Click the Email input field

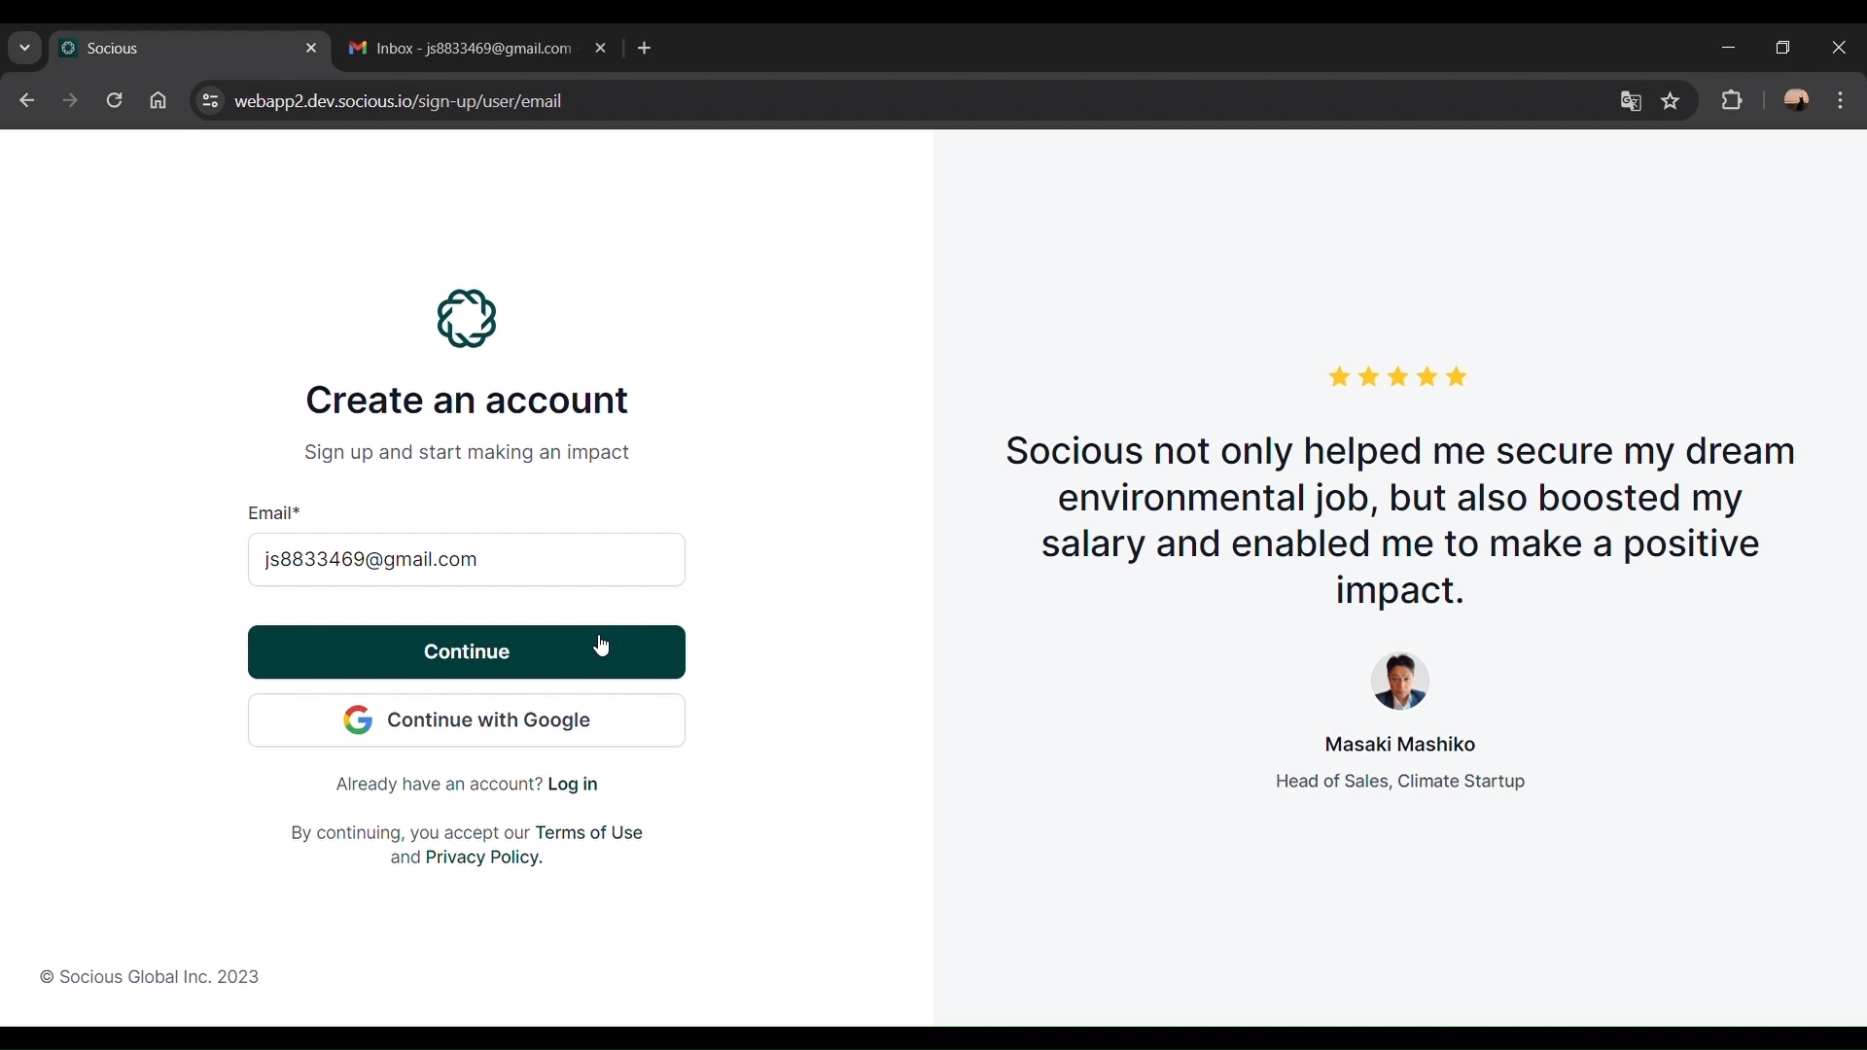tap(467, 561)
